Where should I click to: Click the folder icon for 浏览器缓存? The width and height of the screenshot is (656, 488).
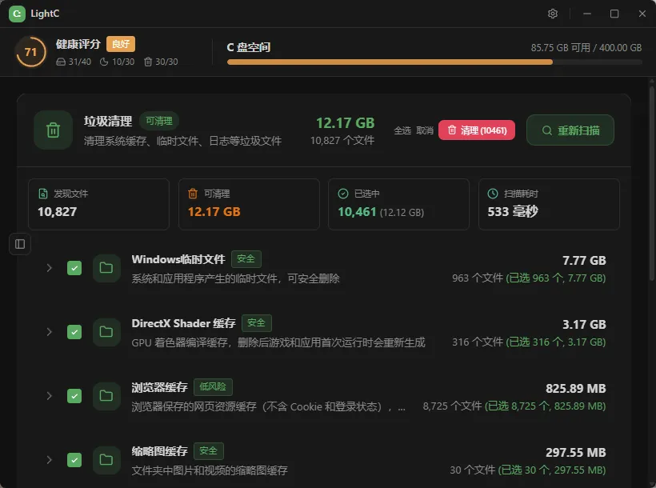106,396
